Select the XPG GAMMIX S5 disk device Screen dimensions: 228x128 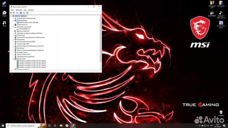[x=24, y=29]
